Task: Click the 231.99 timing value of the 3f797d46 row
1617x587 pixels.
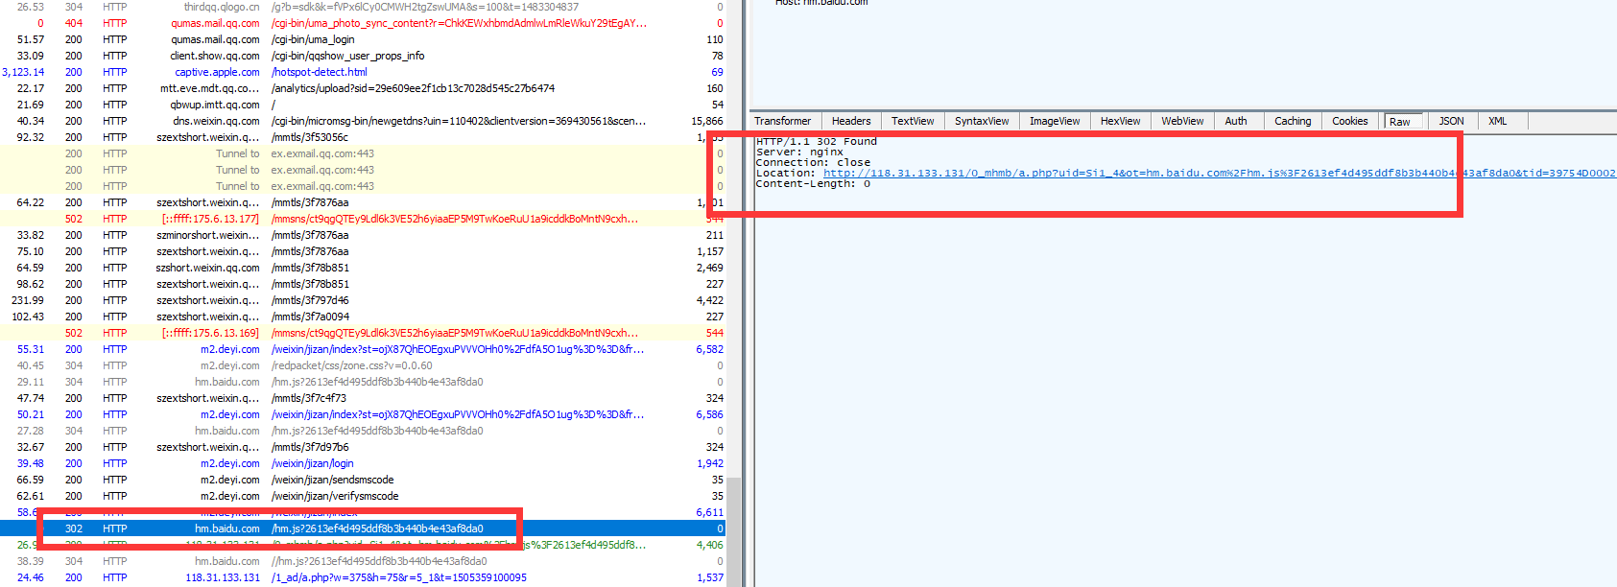Action: 28,300
